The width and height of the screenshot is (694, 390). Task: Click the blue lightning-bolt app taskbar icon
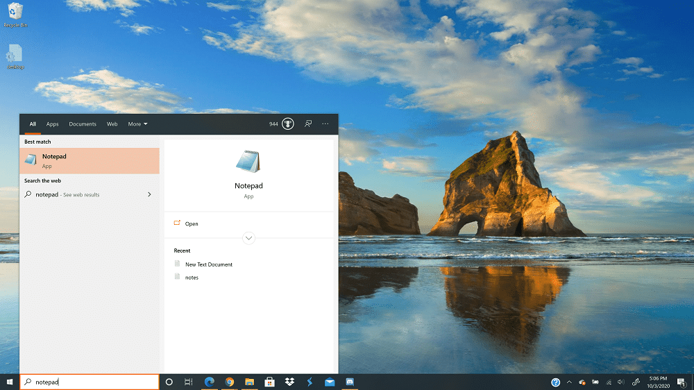(x=310, y=382)
